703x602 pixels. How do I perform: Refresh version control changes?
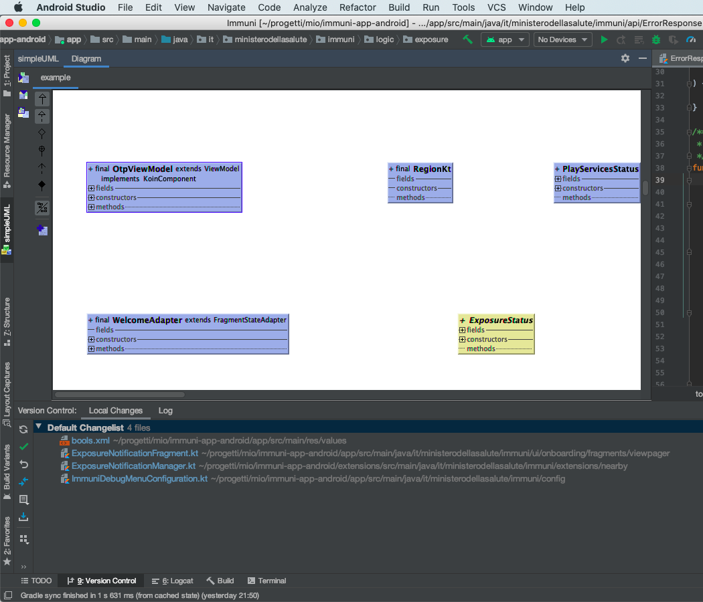23,429
